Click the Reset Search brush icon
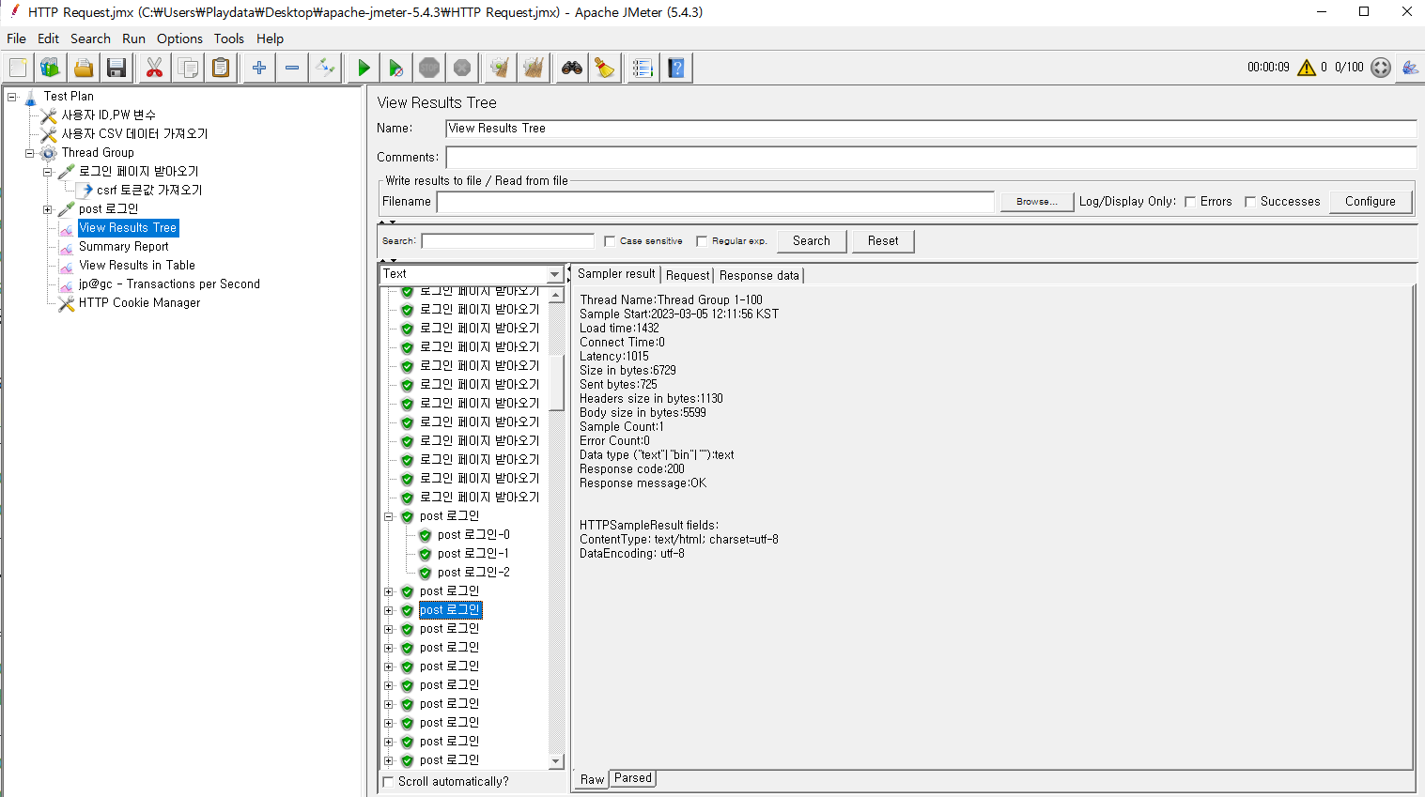 pos(605,68)
